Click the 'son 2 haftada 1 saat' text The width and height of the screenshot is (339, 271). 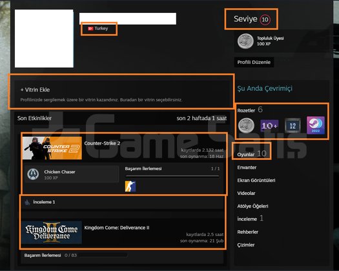tap(201, 118)
